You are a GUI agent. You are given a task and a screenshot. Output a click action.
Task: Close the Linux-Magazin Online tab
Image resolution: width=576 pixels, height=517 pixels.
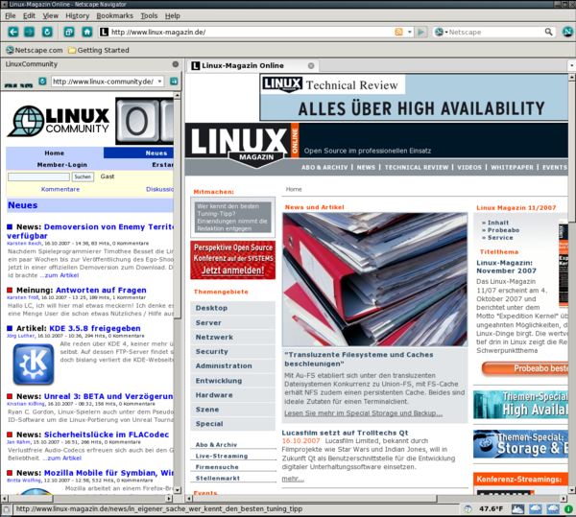[311, 65]
